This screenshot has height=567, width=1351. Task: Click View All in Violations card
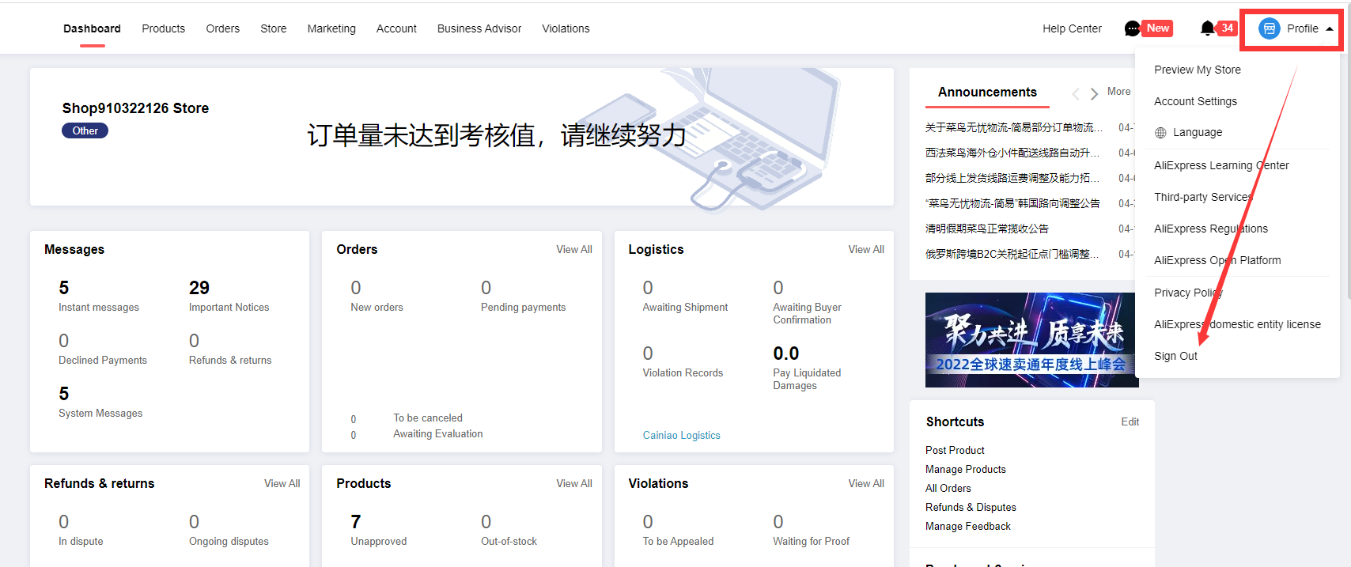point(866,483)
